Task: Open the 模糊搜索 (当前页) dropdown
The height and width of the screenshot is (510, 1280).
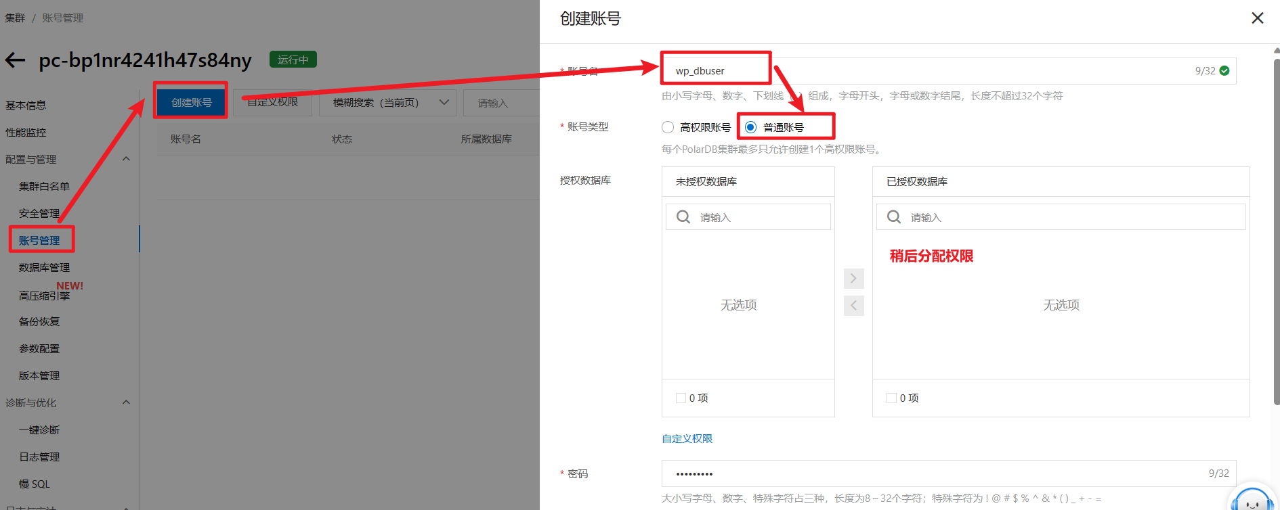Action: point(388,103)
